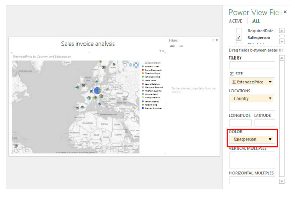Click the LATITUDE field box

click(x=264, y=123)
